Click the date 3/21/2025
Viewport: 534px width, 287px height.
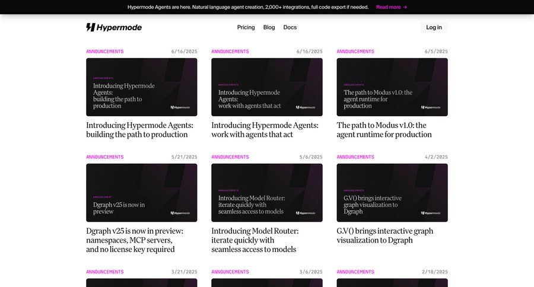point(185,272)
